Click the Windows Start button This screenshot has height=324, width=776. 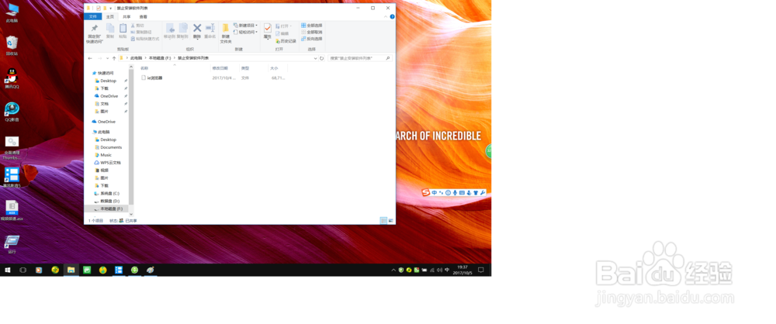tap(8, 270)
